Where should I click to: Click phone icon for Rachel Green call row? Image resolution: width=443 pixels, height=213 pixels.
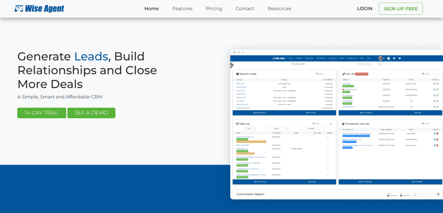(437, 84)
